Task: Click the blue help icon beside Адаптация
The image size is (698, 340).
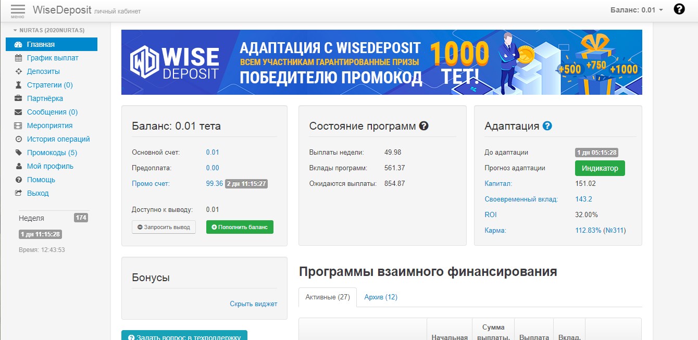Action: point(547,126)
